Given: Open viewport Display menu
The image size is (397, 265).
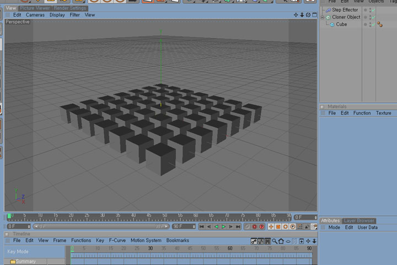Looking at the screenshot, I should (57, 15).
